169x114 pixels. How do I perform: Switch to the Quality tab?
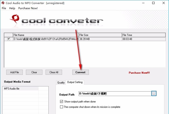pyautogui.click(x=61, y=82)
